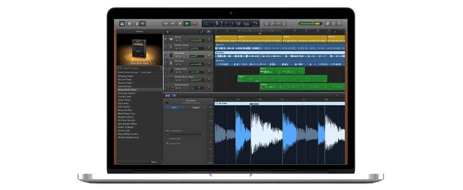Add a new track with the plus button
The width and height of the screenshot is (463, 190).
point(167,32)
